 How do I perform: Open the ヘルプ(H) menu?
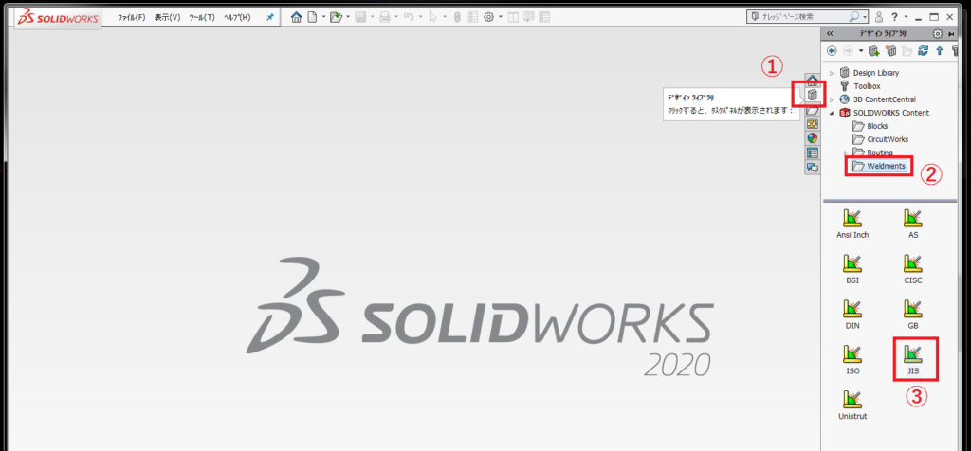tap(237, 17)
